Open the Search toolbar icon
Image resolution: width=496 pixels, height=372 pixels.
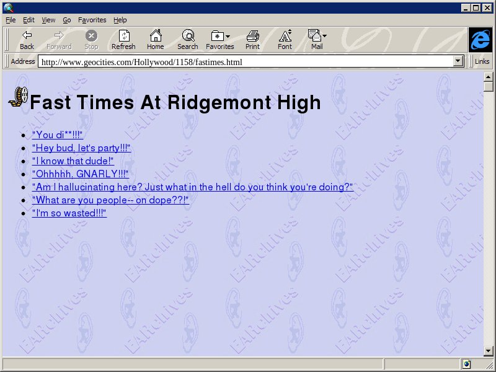(x=187, y=36)
